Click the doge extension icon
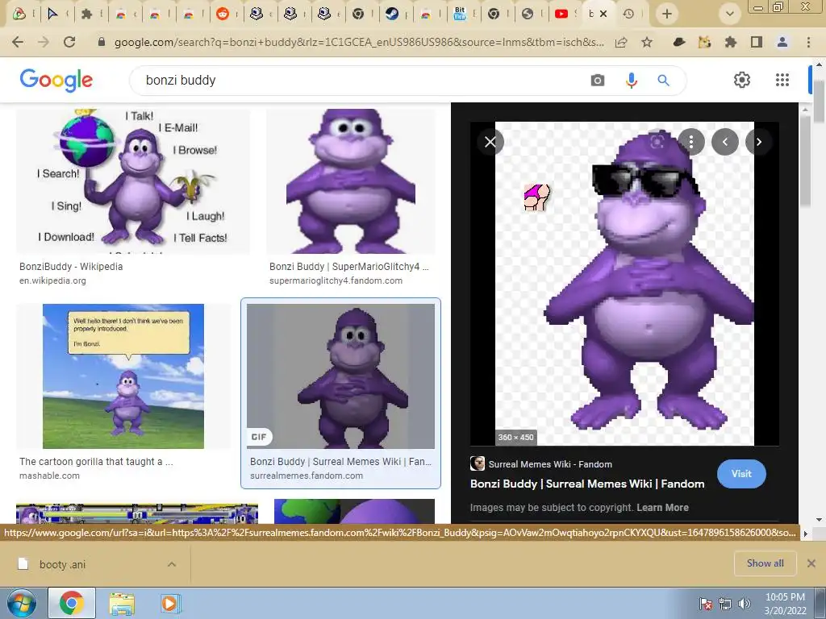 coord(705,42)
